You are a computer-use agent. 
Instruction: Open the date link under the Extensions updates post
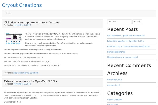click(x=22, y=84)
